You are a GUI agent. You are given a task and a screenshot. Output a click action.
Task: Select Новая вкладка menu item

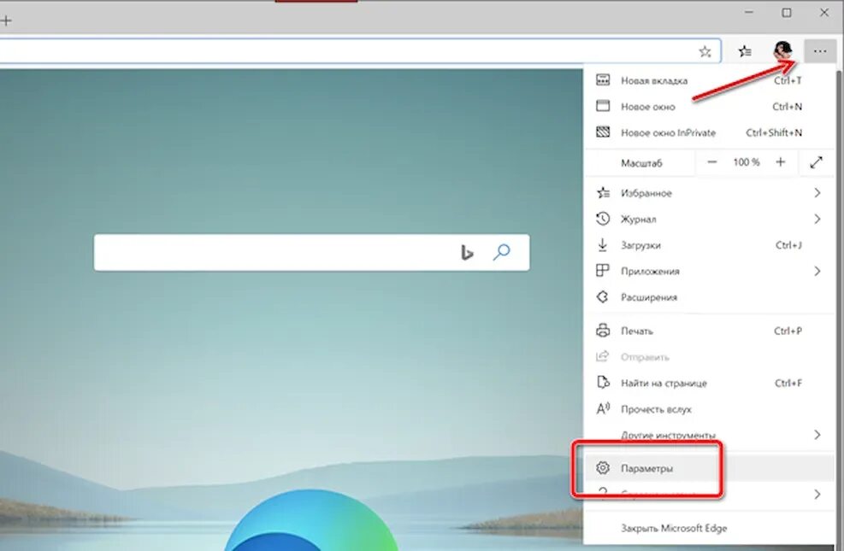(x=709, y=80)
